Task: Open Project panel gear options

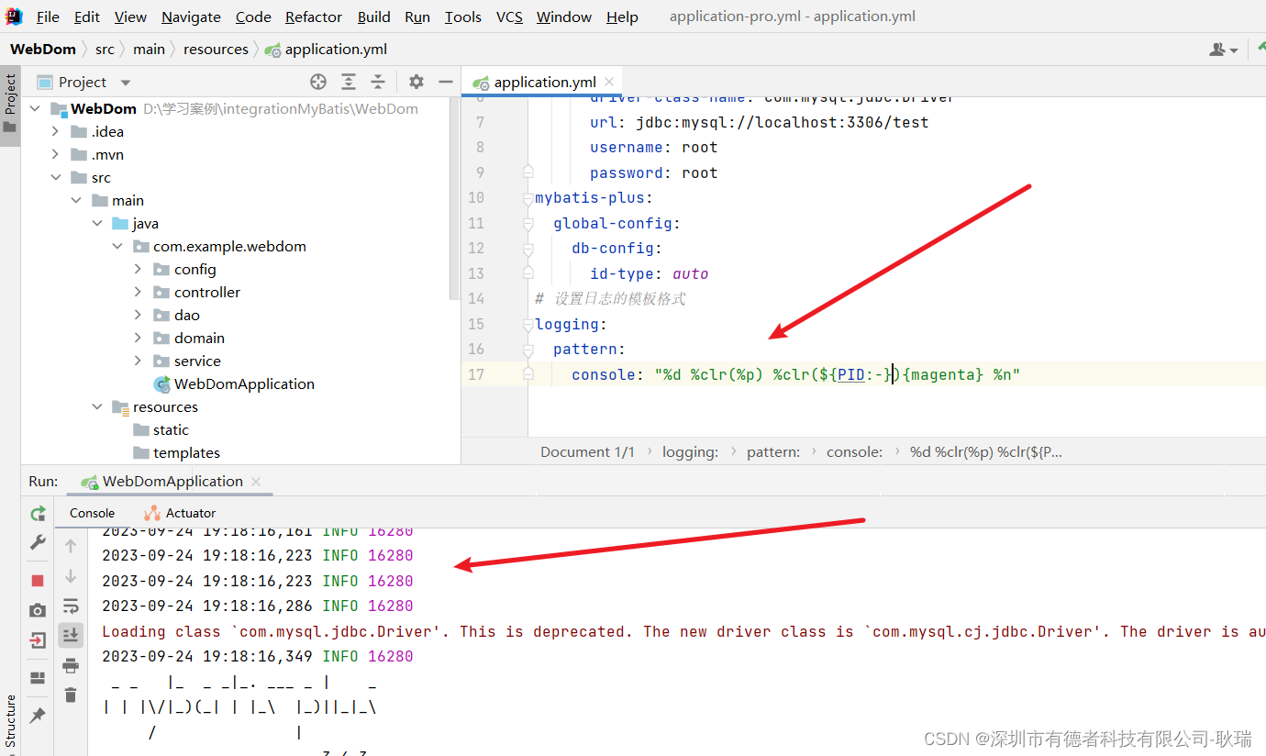Action: point(416,82)
